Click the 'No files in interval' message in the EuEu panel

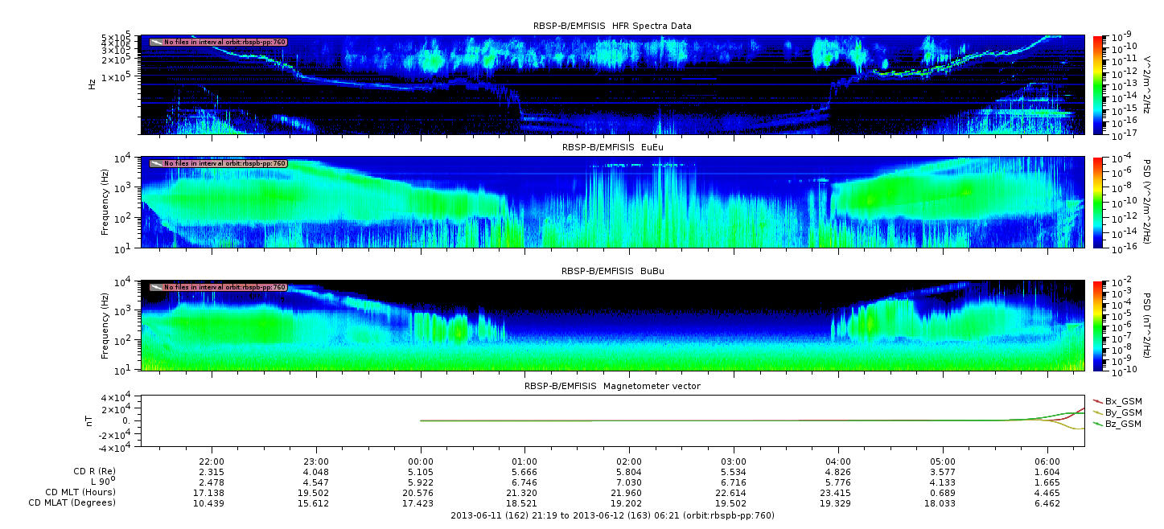click(224, 164)
